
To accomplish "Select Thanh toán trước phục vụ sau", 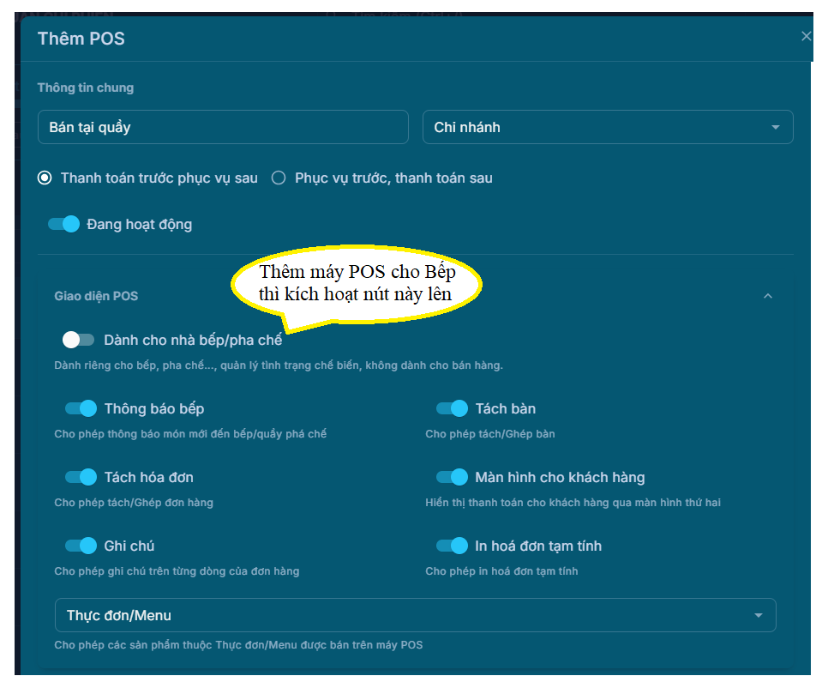I will coord(45,178).
